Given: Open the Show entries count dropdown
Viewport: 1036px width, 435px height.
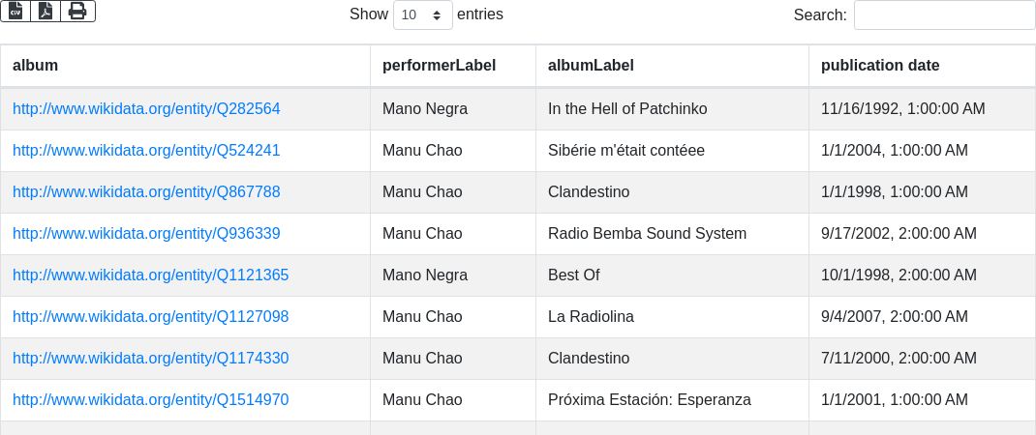Looking at the screenshot, I should (422, 14).
